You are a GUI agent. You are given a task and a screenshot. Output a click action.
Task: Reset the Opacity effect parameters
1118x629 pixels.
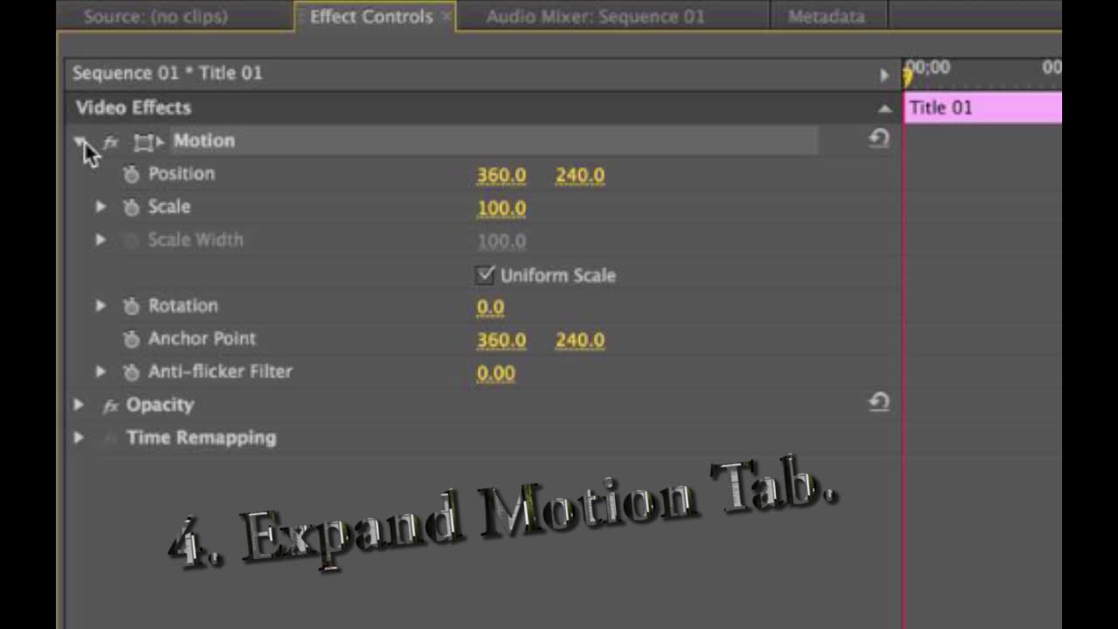(879, 403)
